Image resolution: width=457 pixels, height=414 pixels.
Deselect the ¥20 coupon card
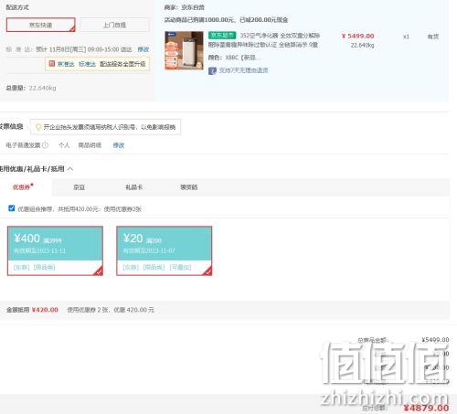165,250
